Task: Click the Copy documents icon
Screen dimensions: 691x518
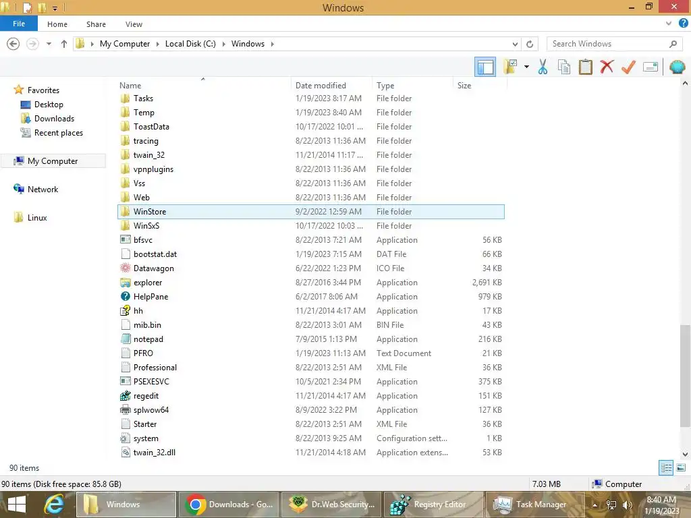Action: pos(563,67)
